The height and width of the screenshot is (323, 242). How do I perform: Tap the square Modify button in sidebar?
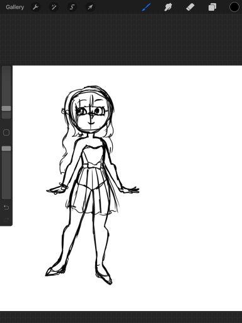pos(6,132)
